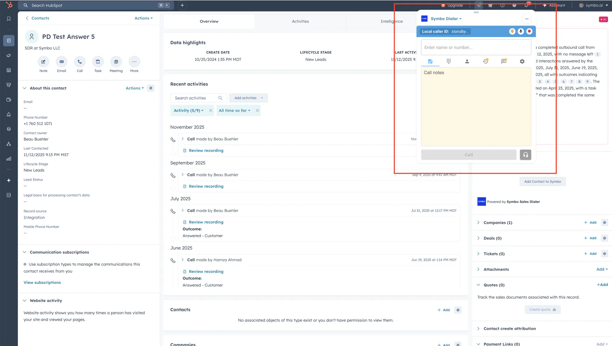Open the Help question mark icon
The image size is (612, 346).
502,5
